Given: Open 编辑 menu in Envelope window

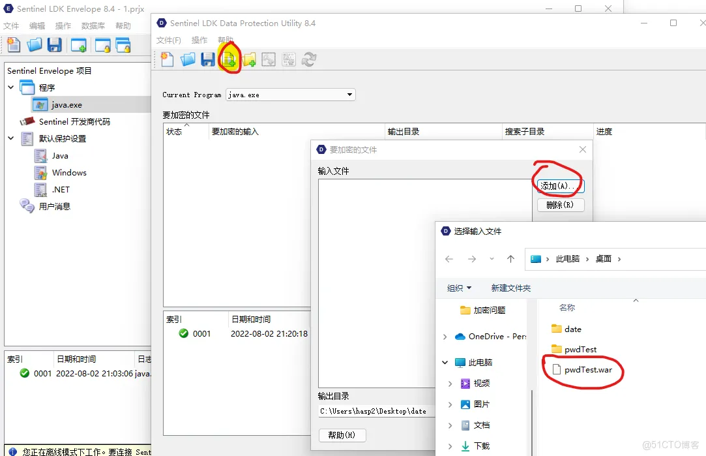Looking at the screenshot, I should (x=37, y=26).
